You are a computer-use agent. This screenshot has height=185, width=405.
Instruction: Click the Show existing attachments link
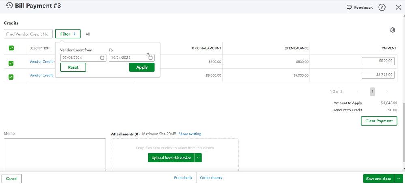[x=190, y=134]
